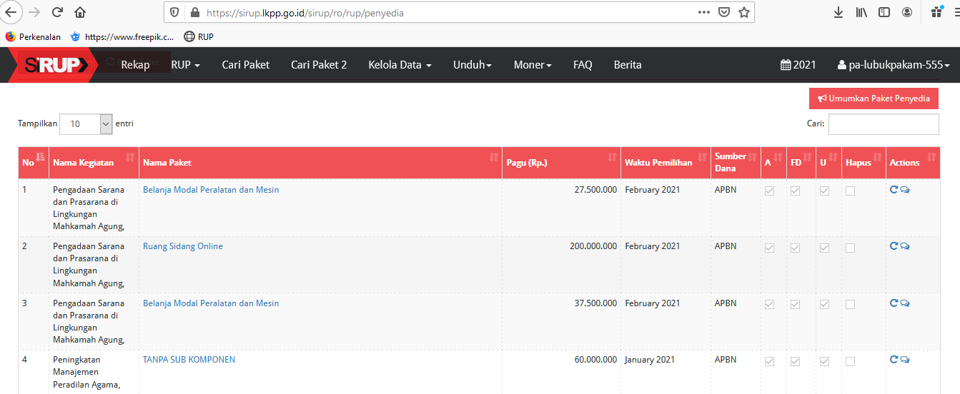This screenshot has height=394, width=960.
Task: Click the refresh icon in row 1 Actions
Action: point(894,190)
